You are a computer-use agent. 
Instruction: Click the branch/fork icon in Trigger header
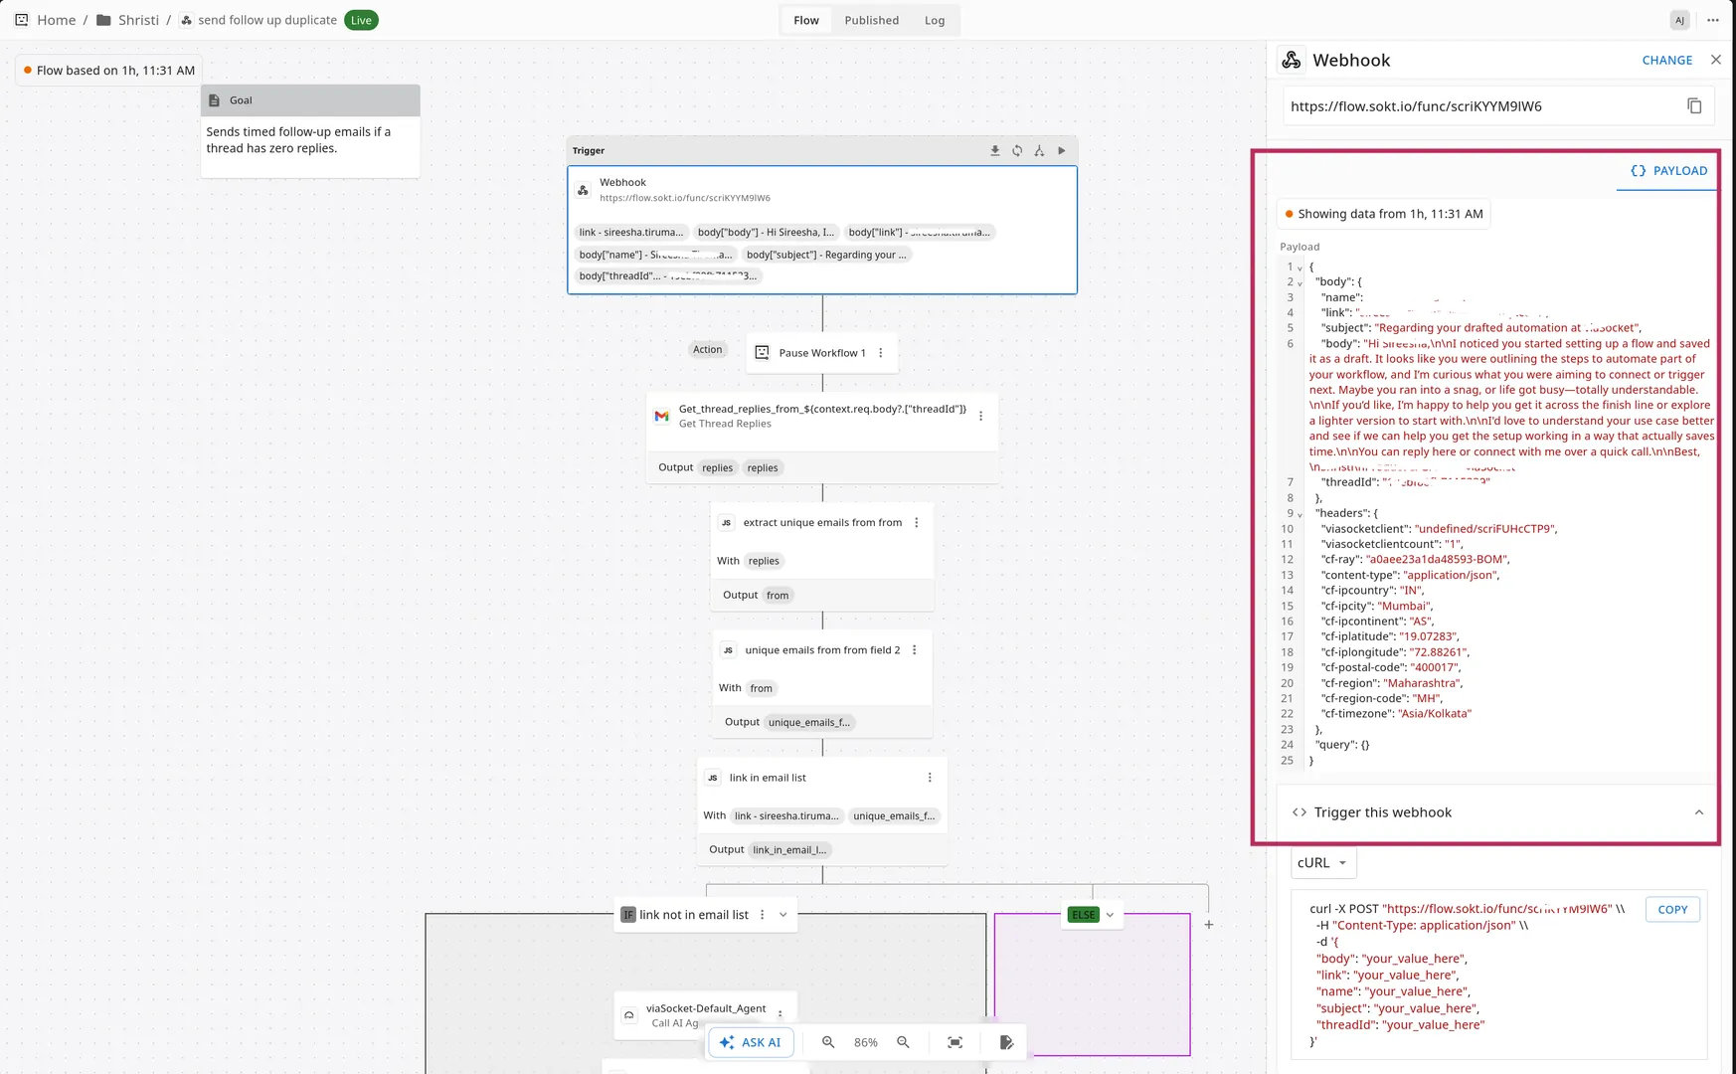pos(1039,151)
